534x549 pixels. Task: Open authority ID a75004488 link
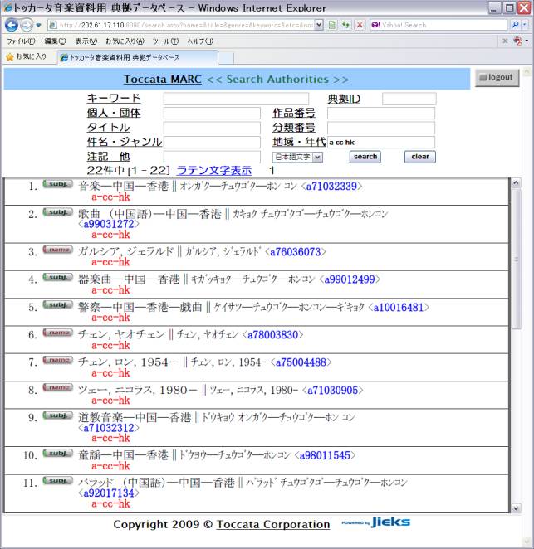click(x=301, y=362)
